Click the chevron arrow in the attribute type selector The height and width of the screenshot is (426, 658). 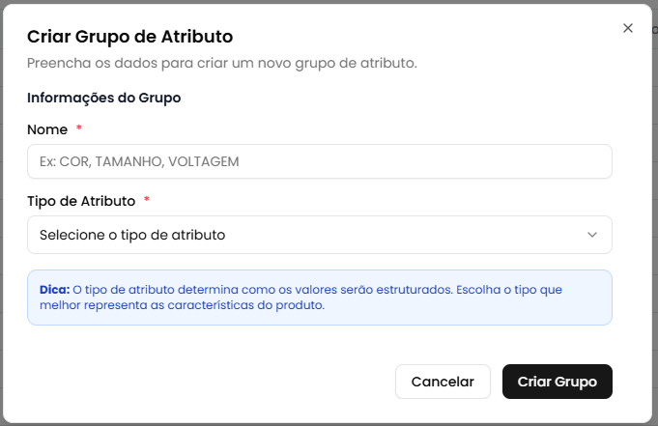592,235
